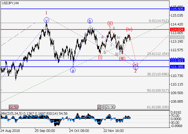This screenshot has height=134, width=188.
Task: Select the blue circled wave b marker
Action: coord(90,21)
